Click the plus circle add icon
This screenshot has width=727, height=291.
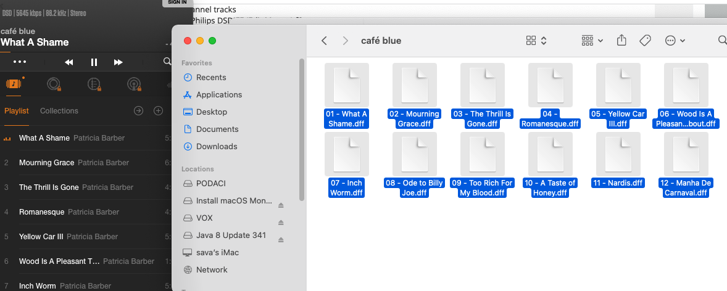[x=158, y=111]
